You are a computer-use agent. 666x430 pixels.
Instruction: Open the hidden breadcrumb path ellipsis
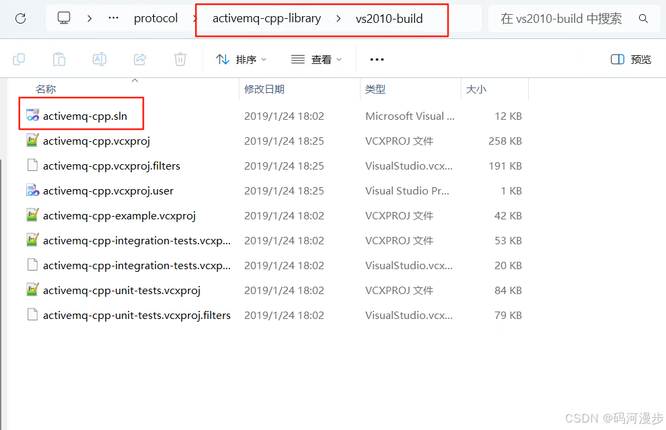pos(114,18)
